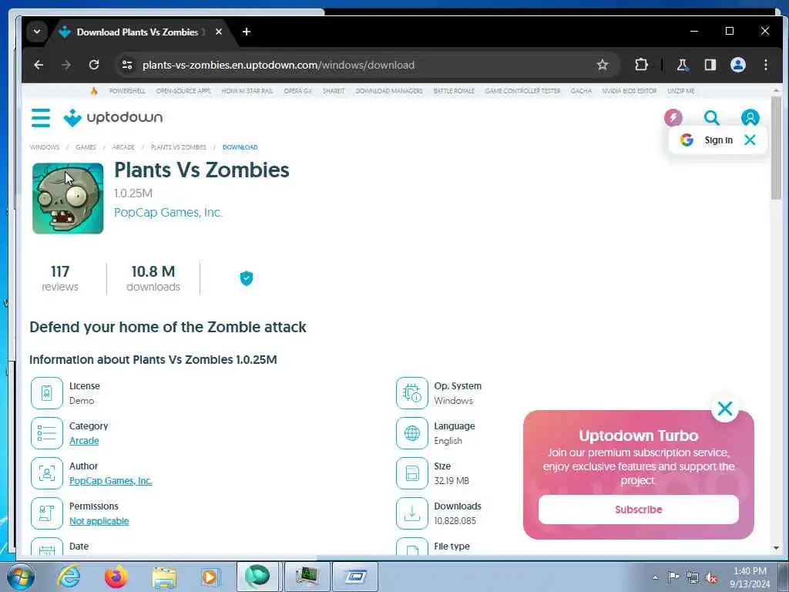Launch Firefox from the taskbar

[116, 577]
